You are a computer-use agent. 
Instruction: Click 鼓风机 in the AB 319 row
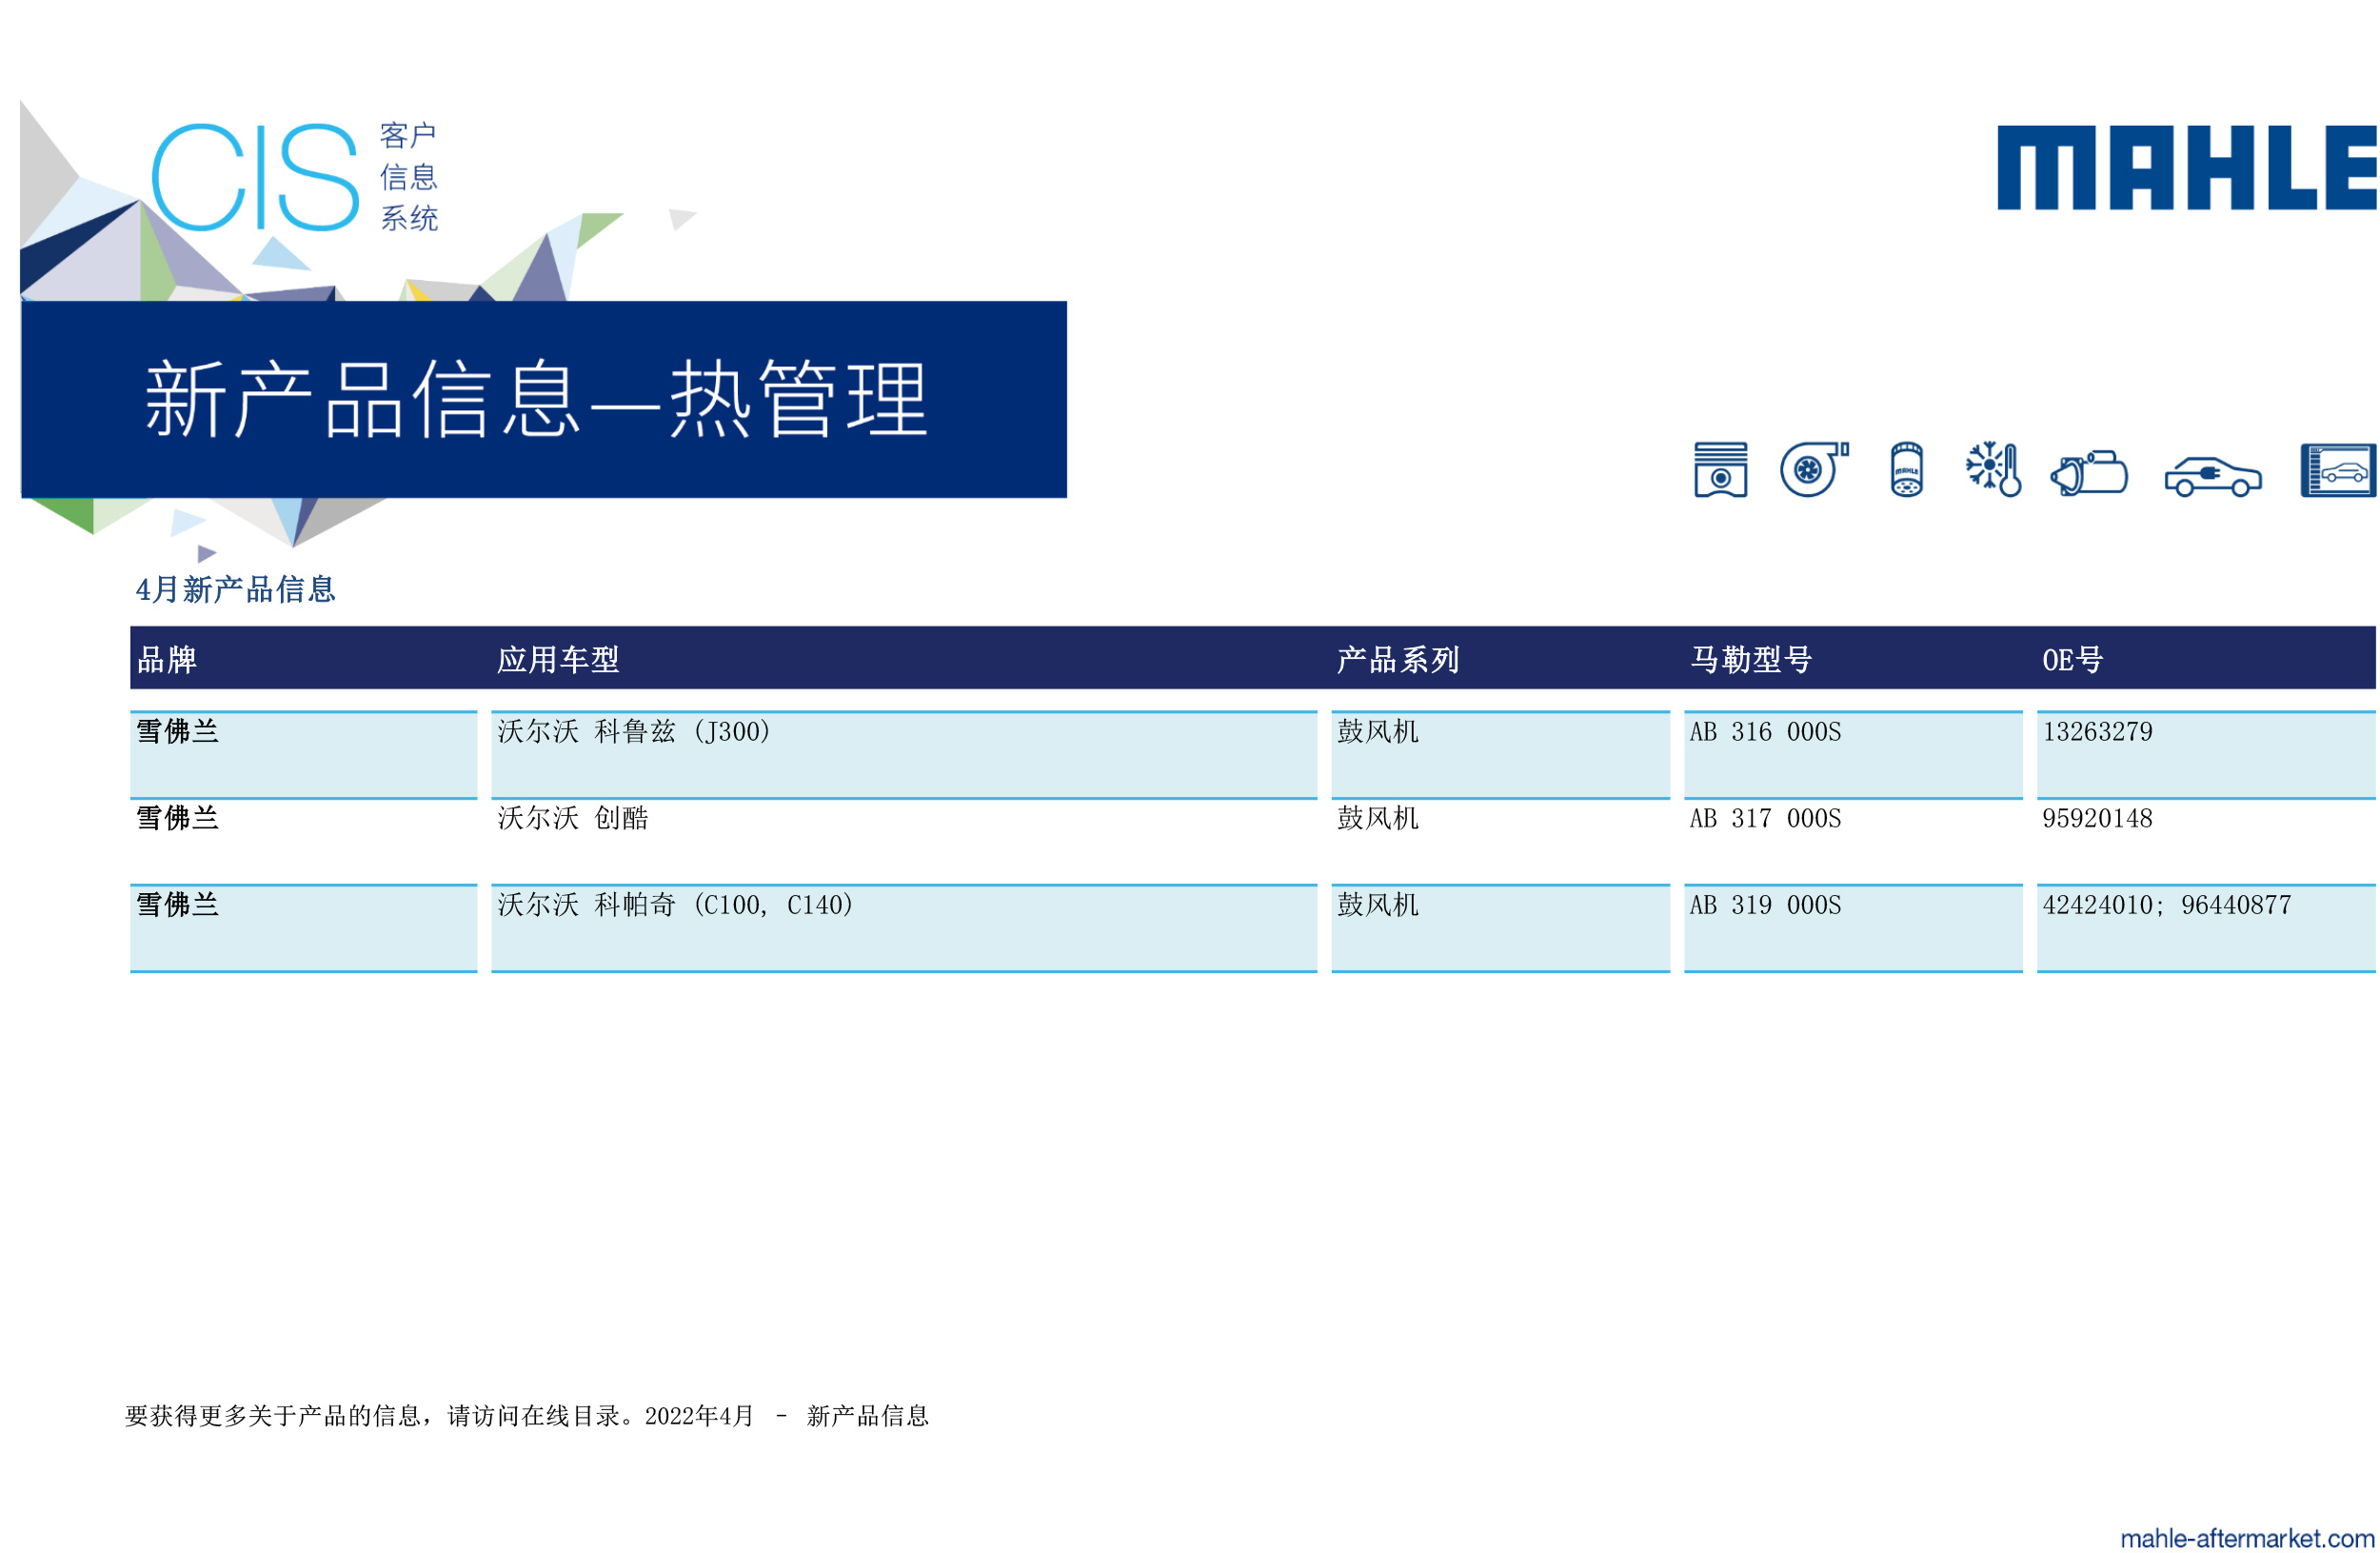1377,905
